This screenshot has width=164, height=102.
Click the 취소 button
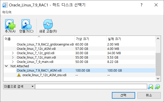tap(149, 95)
